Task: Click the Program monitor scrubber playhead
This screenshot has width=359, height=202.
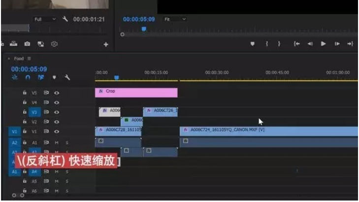Action: coord(144,29)
